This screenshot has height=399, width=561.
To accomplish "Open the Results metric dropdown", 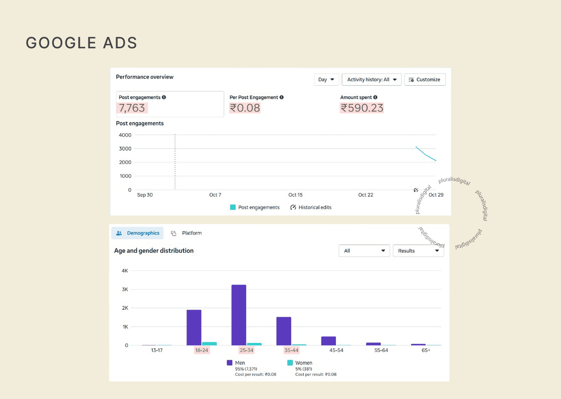I will (418, 251).
